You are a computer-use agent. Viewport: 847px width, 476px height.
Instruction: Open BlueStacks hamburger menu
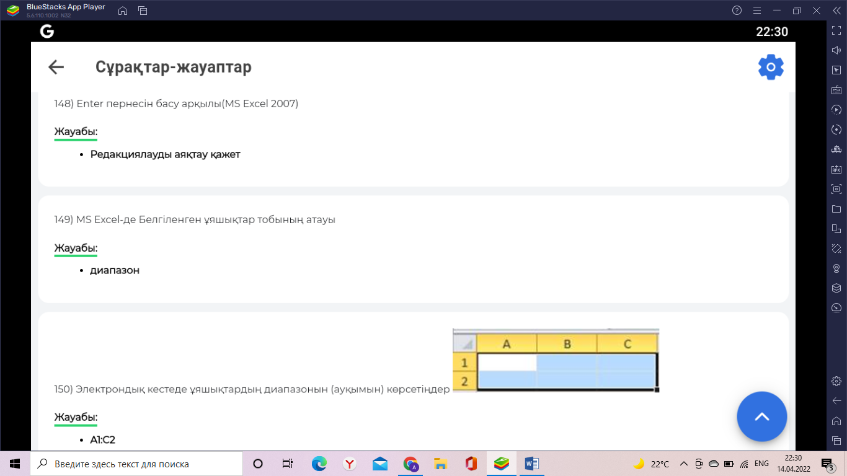[x=756, y=11]
